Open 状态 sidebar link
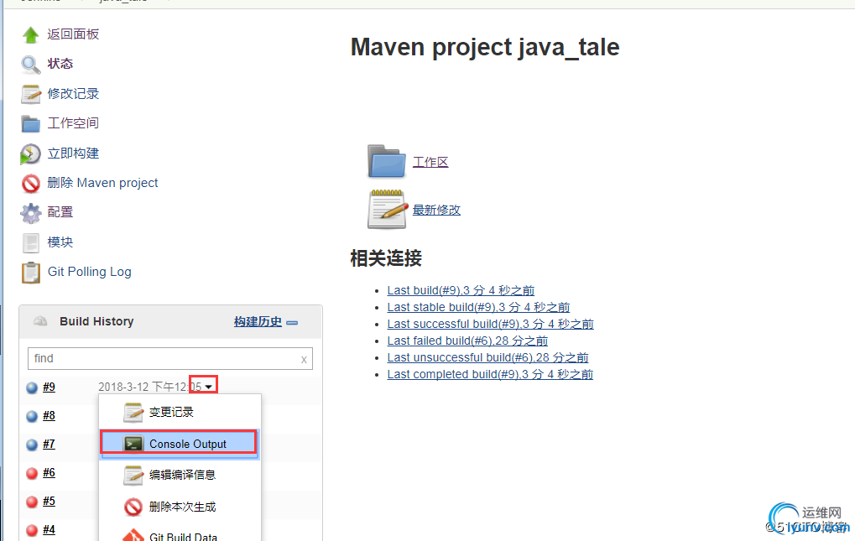Screen dimensions: 855x541 pyautogui.click(x=60, y=64)
